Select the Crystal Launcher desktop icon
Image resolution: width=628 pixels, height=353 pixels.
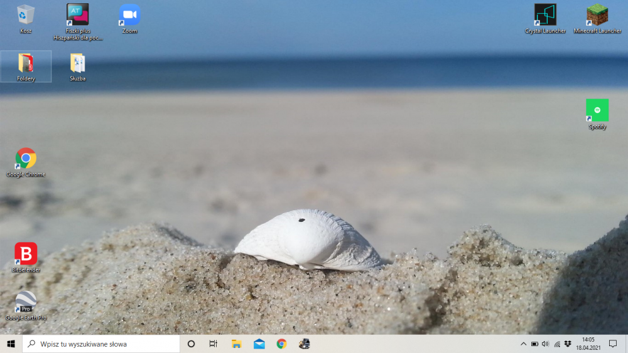click(545, 15)
